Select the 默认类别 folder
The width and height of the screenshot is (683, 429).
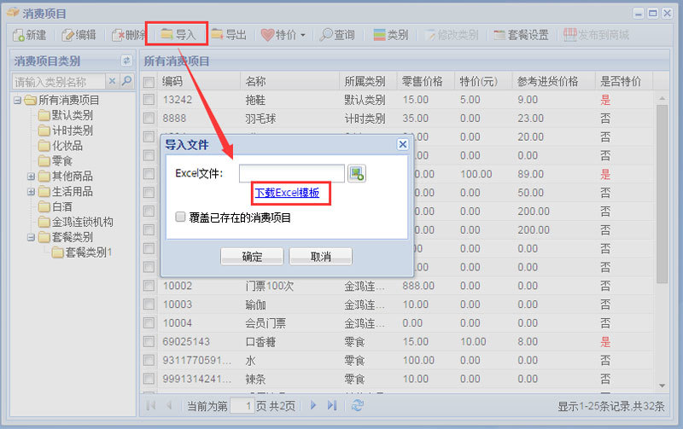(x=66, y=115)
